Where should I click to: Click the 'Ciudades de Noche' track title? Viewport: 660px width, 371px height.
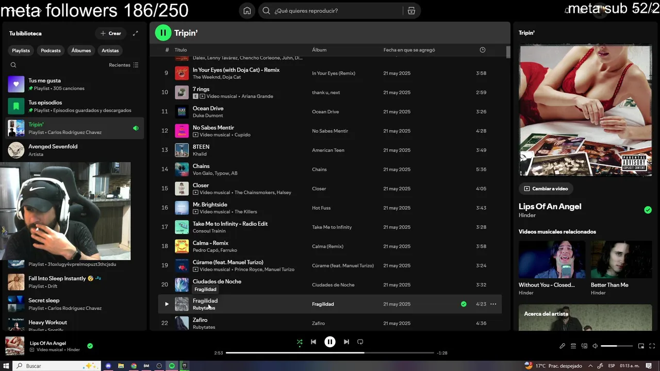(x=217, y=281)
